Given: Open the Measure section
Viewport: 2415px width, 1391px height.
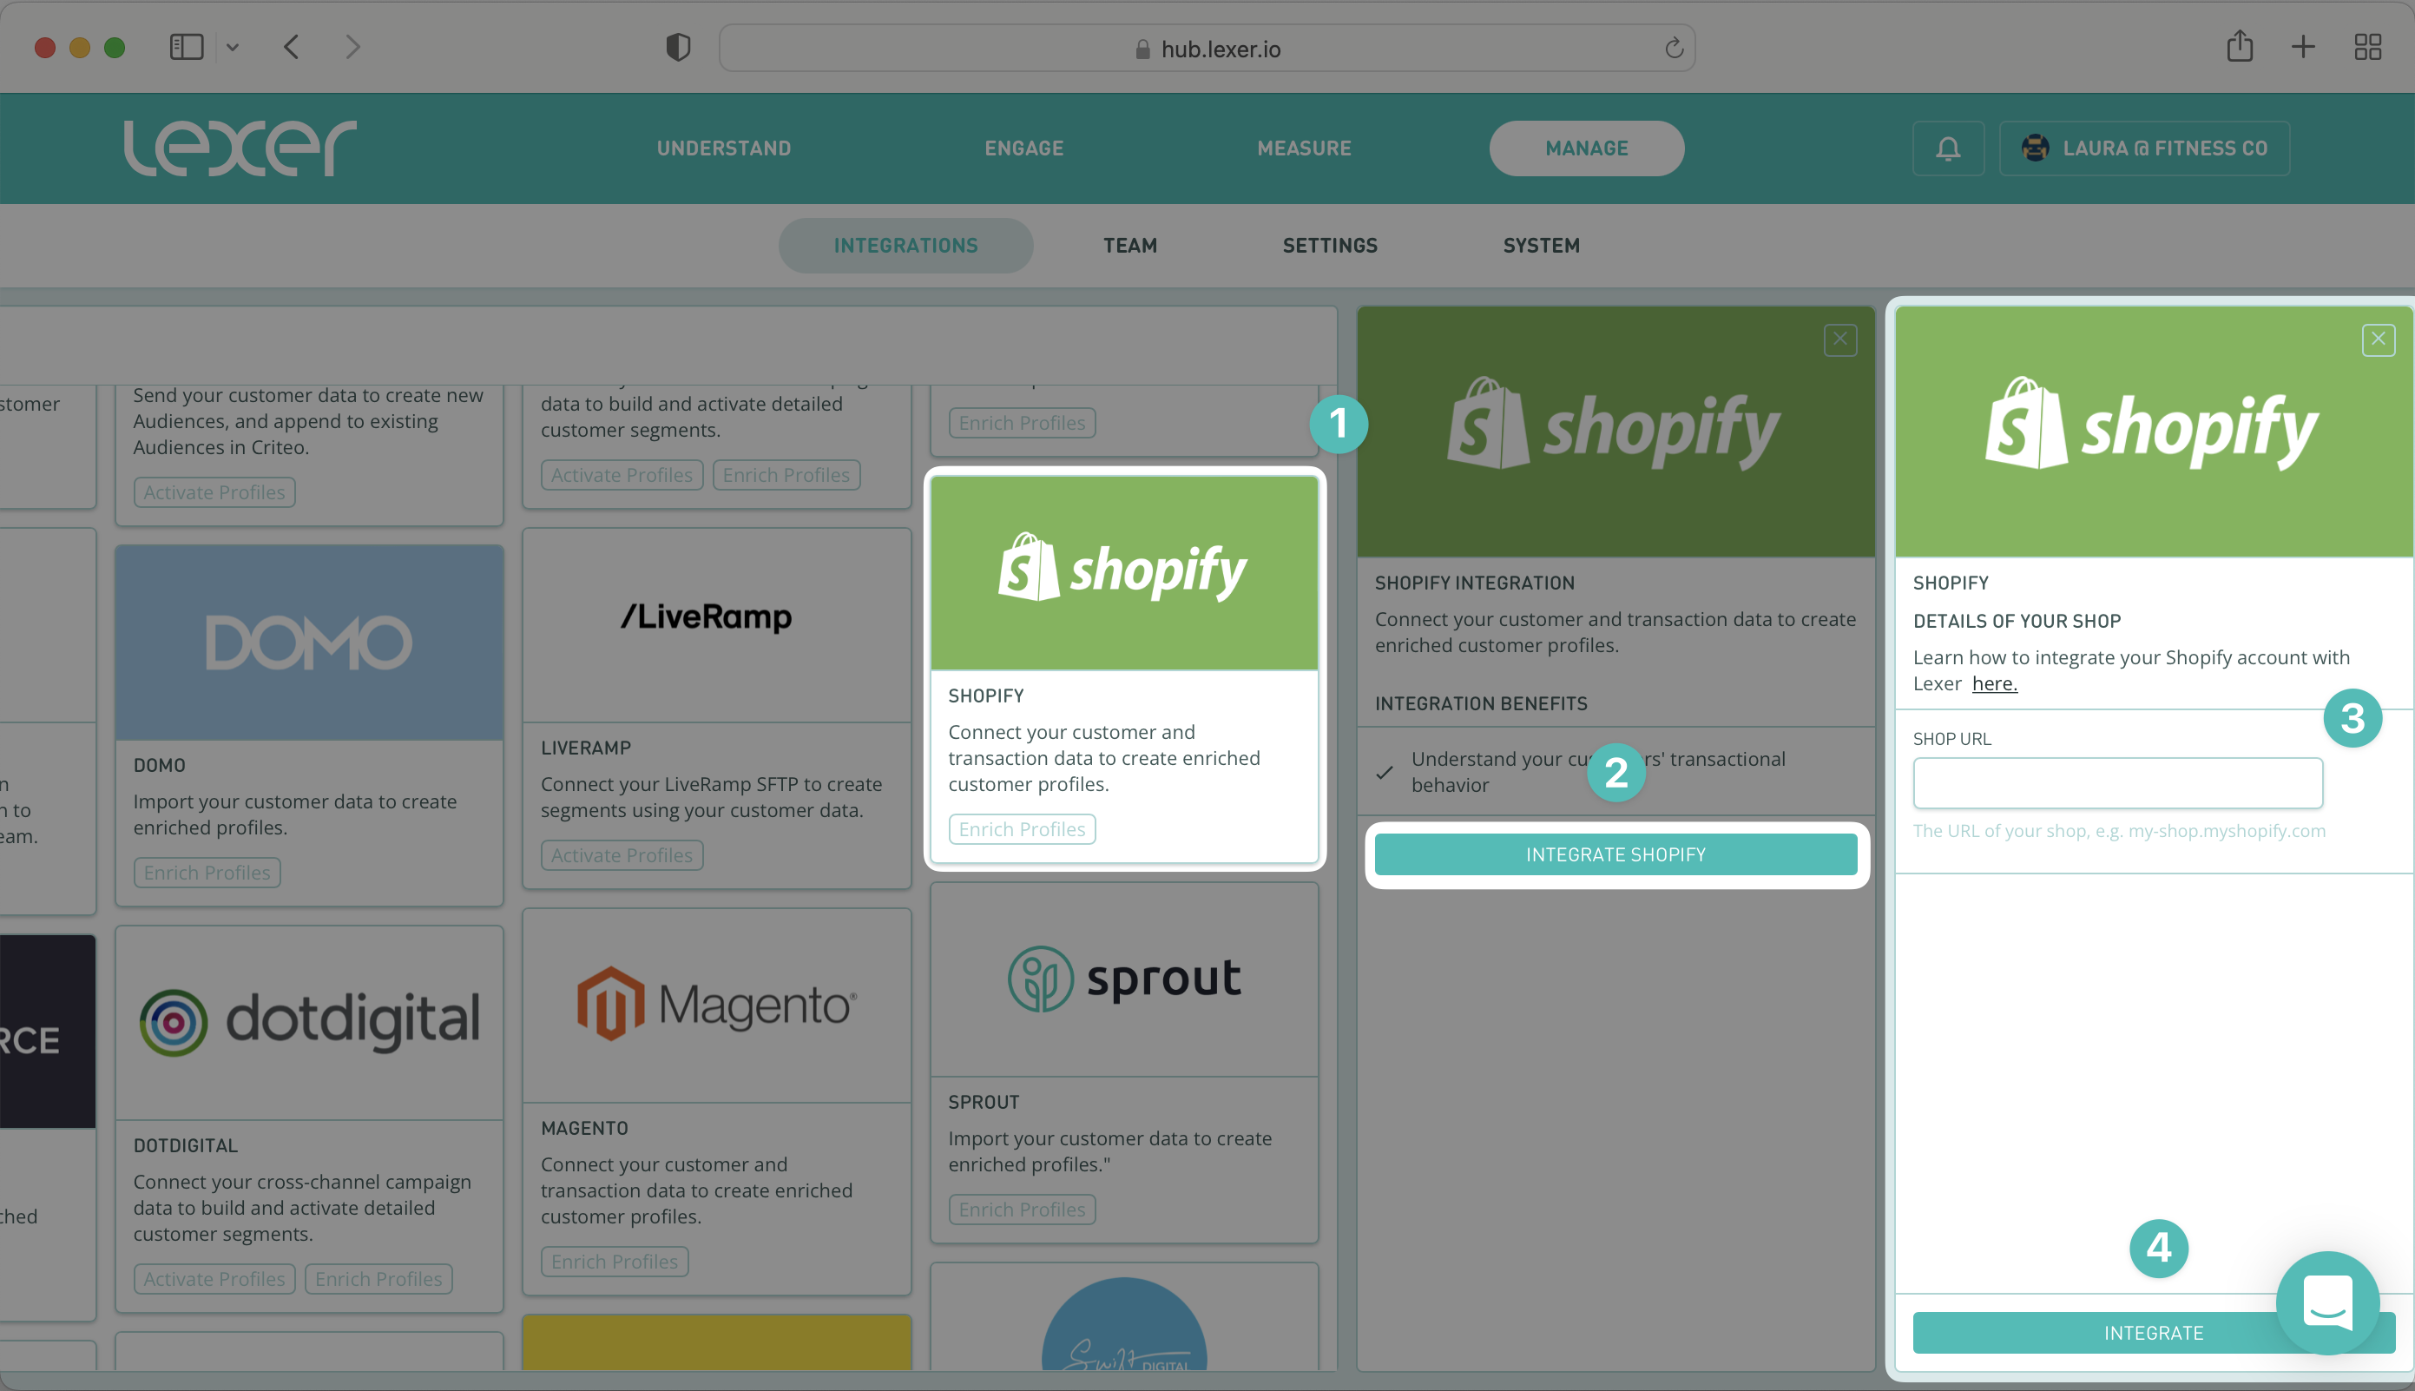Looking at the screenshot, I should pos(1304,148).
